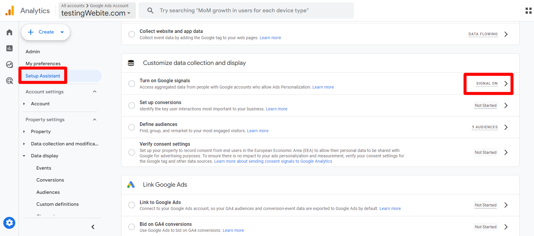Mark Link to Google Ads circle

coord(132,205)
